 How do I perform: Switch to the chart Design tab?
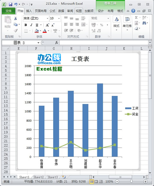[x=101, y=11]
